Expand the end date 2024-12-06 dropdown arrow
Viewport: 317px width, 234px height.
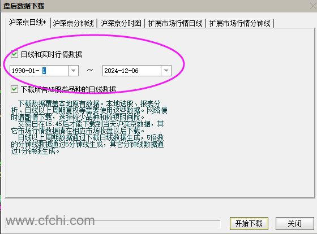tap(166, 71)
